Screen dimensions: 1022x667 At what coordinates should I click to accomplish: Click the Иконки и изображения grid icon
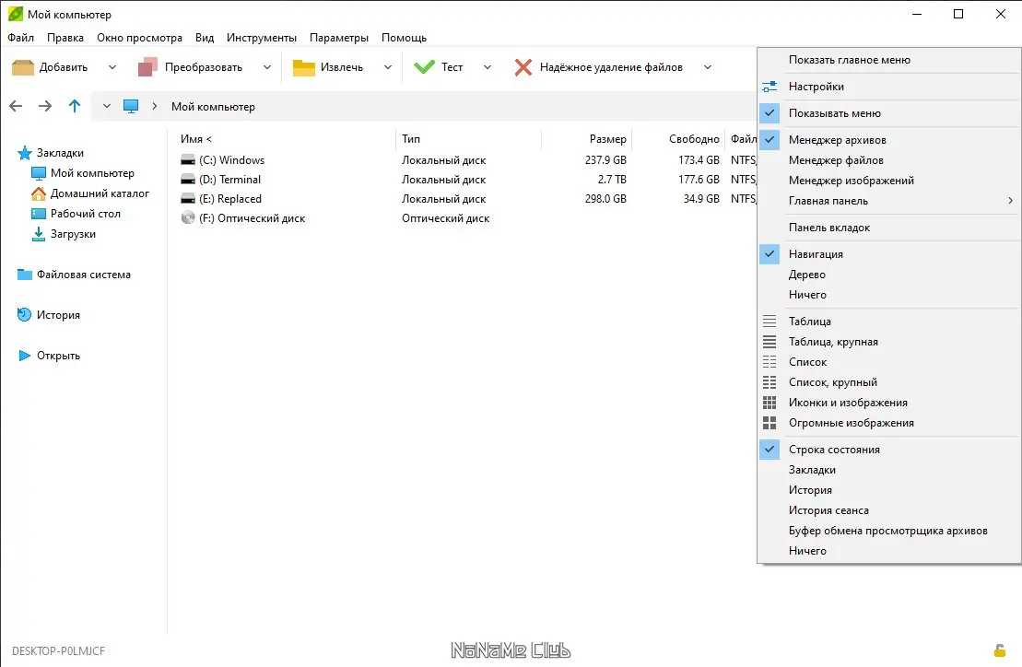[769, 403]
